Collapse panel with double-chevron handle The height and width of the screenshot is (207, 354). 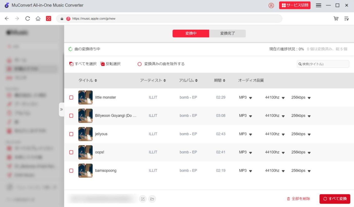click(x=61, y=110)
